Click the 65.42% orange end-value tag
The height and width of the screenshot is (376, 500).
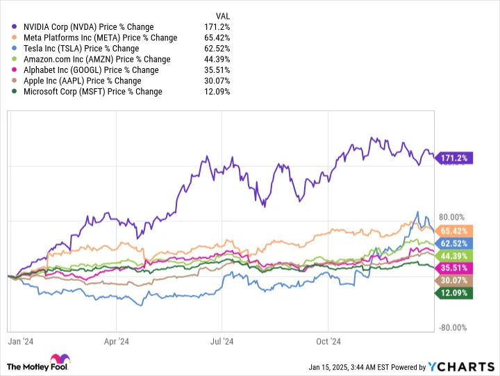click(453, 231)
